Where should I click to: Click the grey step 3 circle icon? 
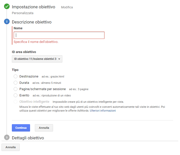coord(7,137)
